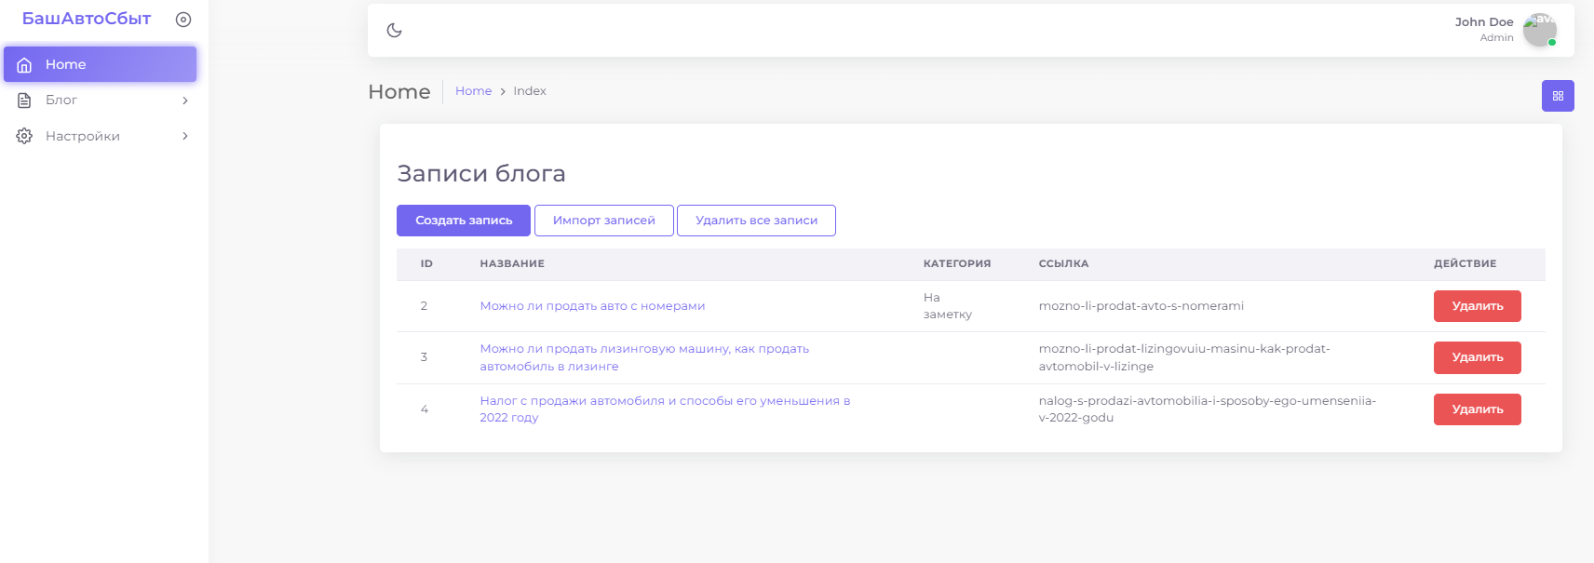Click the Создать запись button
Image resolution: width=1594 pixels, height=563 pixels.
(464, 221)
